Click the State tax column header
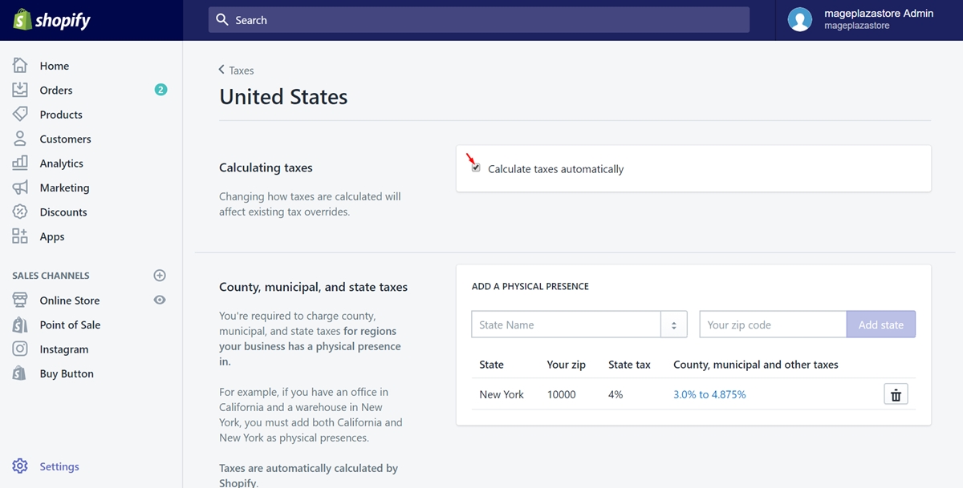Viewport: 963px width, 488px height. pyautogui.click(x=629, y=365)
